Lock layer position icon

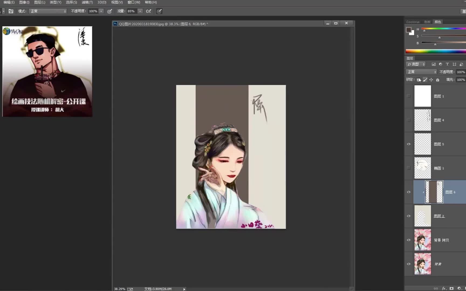(x=431, y=79)
